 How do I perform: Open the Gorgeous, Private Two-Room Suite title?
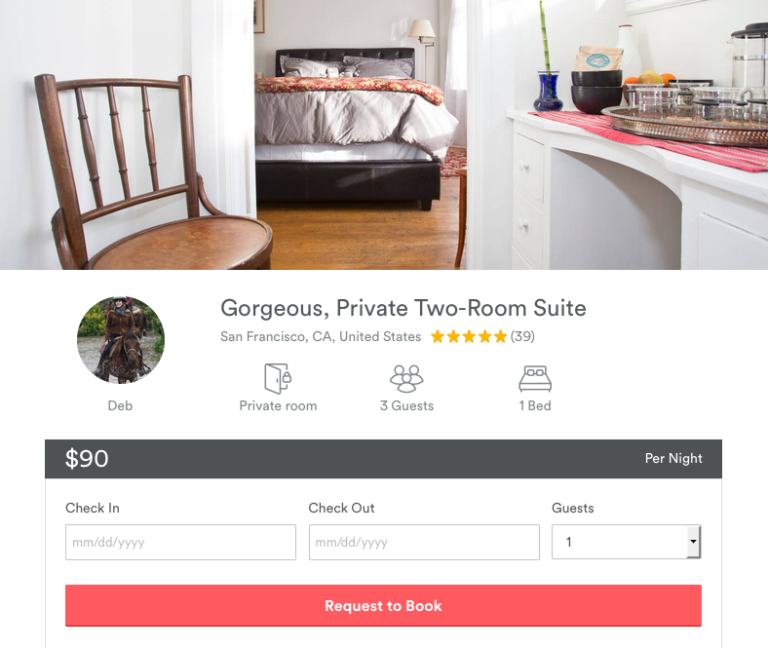coord(403,308)
